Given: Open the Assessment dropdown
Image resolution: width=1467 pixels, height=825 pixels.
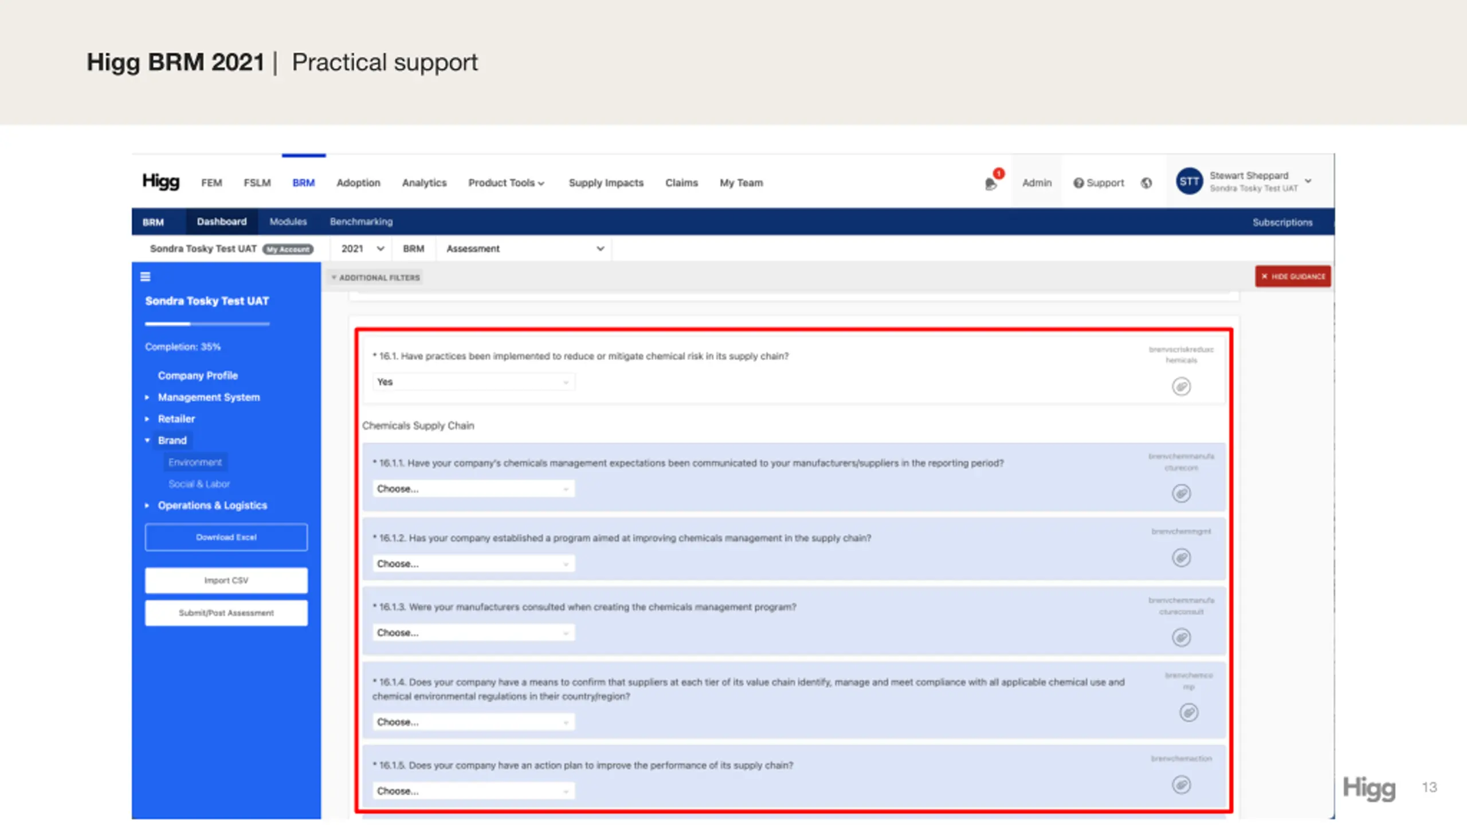Looking at the screenshot, I should (524, 249).
